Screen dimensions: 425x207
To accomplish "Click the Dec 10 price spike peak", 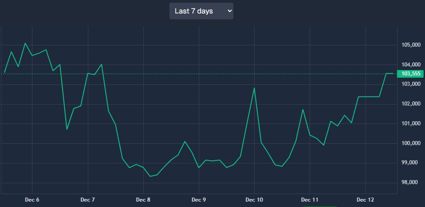I will pos(254,88).
